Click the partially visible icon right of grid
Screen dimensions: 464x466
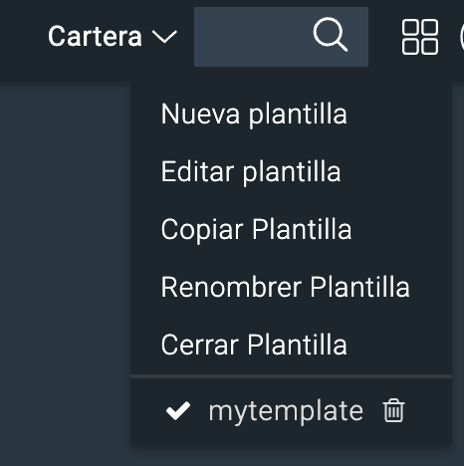462,37
